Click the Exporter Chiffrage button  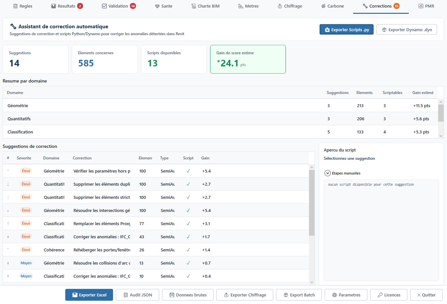(245, 295)
